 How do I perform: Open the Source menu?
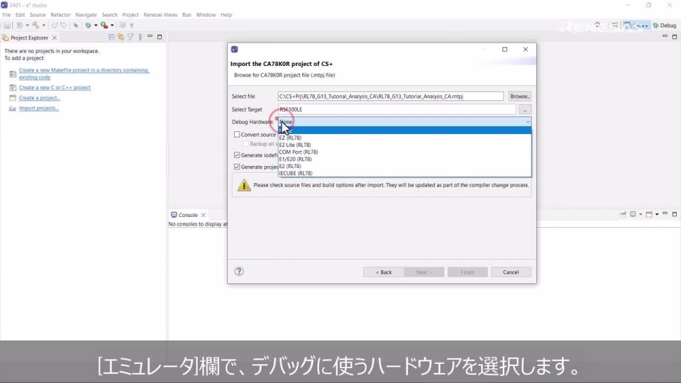click(38, 15)
